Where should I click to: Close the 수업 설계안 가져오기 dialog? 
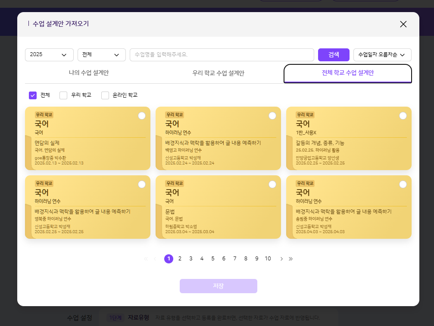[403, 24]
